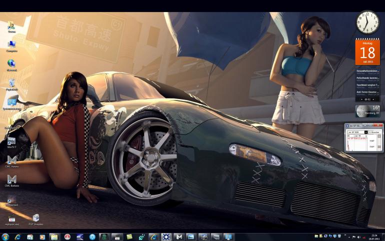Open Windows Explorer folder in taskbar

coord(54,236)
